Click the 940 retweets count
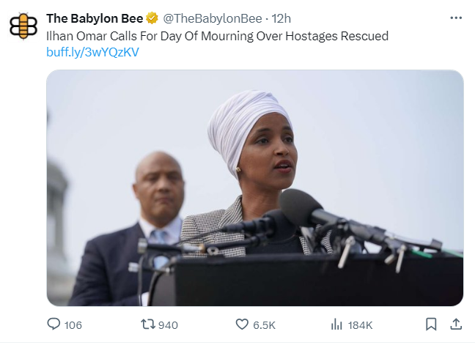This screenshot has height=345, width=475. (168, 325)
